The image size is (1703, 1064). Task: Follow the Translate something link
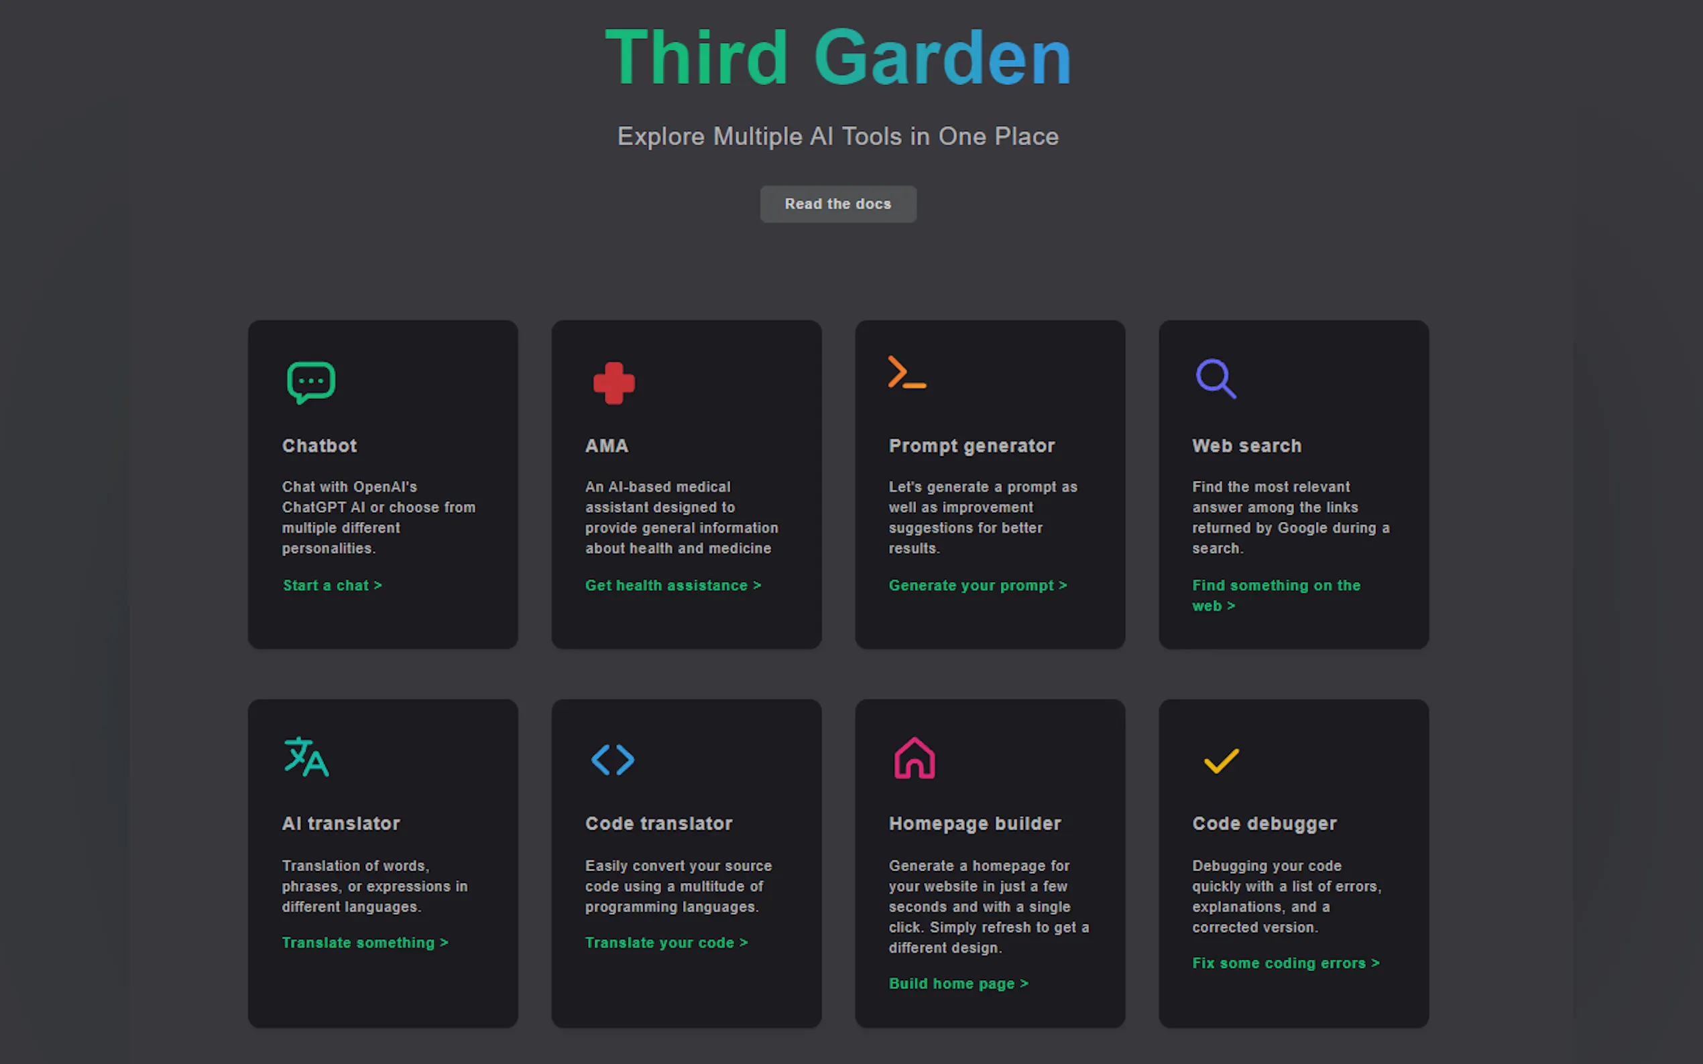[x=365, y=942]
